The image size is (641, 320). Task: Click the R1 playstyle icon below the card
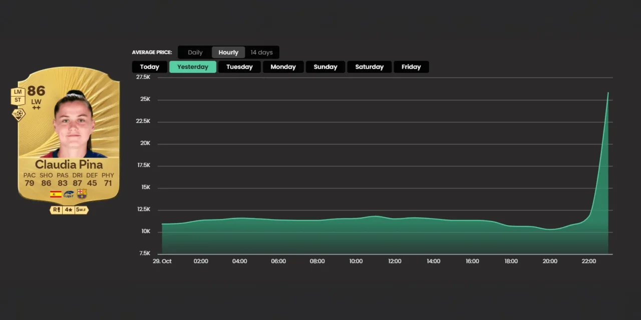[x=56, y=209]
